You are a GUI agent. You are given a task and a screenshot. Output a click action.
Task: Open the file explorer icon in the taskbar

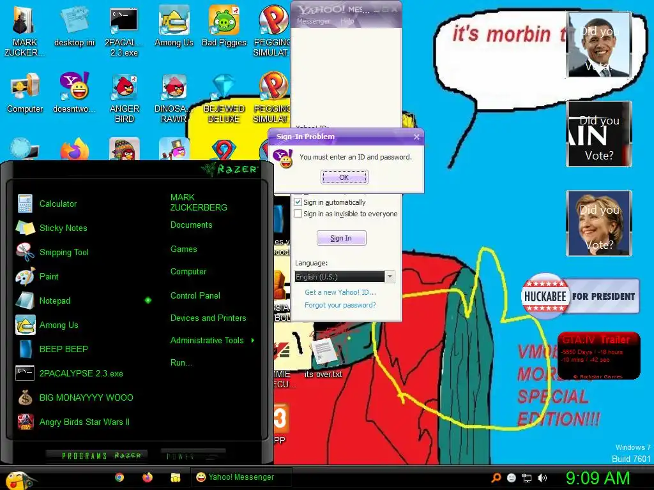click(x=175, y=477)
